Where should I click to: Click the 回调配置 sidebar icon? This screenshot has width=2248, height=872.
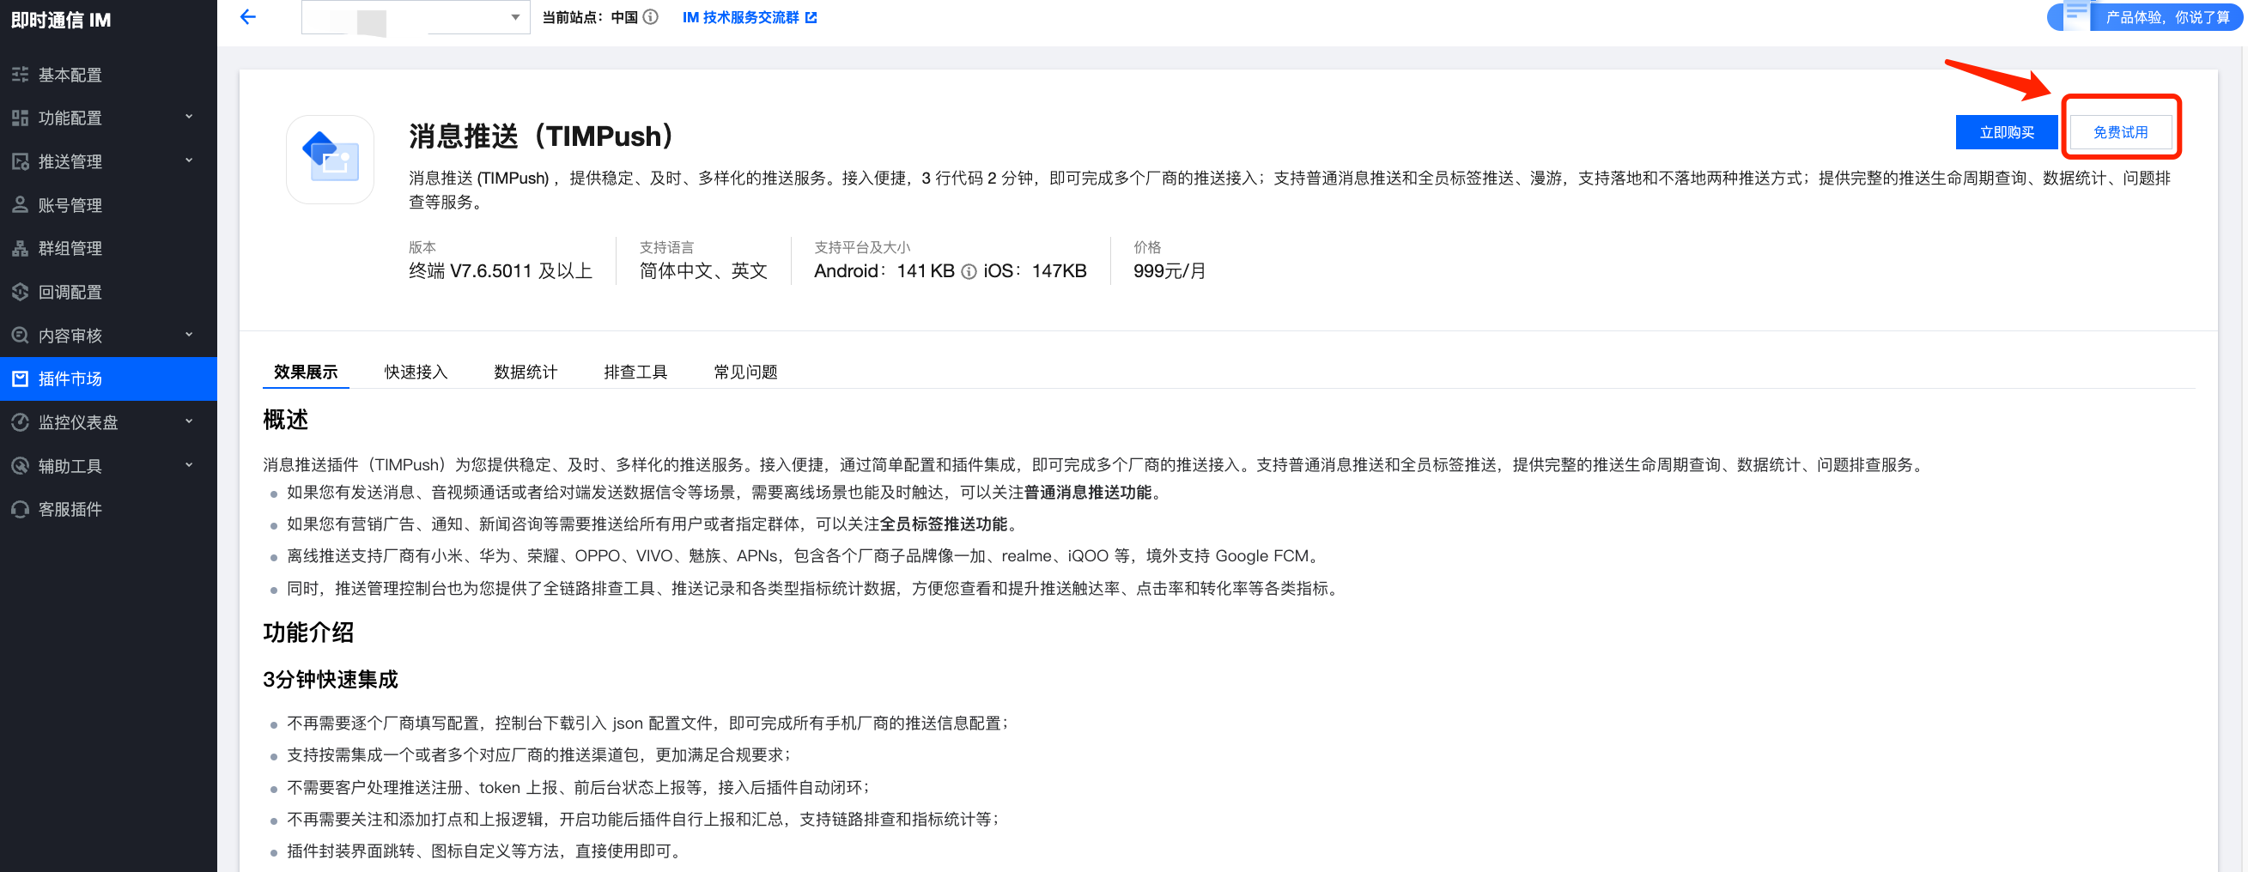pyautogui.click(x=20, y=292)
